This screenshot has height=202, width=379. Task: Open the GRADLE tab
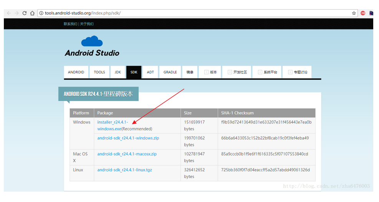pos(170,72)
